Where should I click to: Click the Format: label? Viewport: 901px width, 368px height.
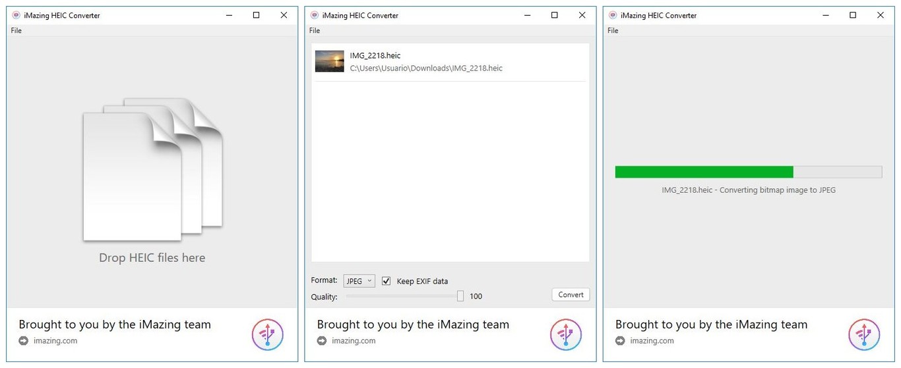[324, 280]
